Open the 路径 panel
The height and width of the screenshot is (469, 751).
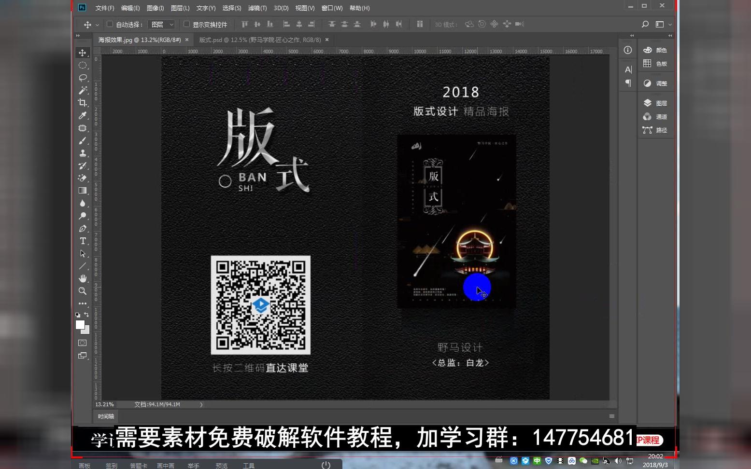point(655,130)
